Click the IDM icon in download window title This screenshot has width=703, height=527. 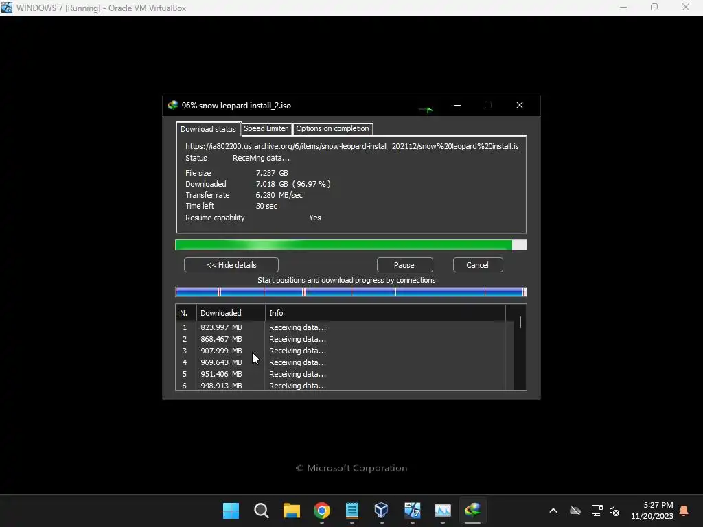click(172, 105)
